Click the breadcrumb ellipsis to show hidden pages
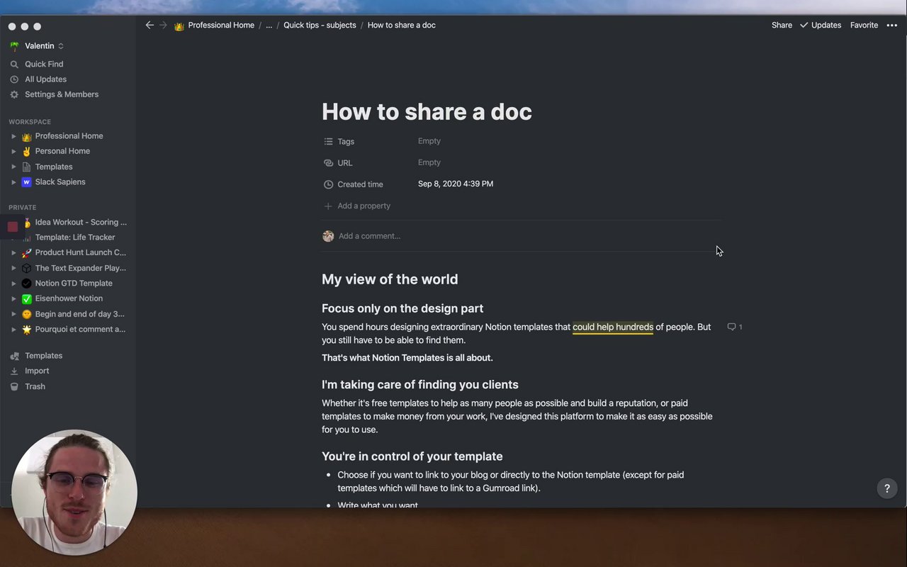Viewport: 907px width, 567px height. pyautogui.click(x=269, y=25)
